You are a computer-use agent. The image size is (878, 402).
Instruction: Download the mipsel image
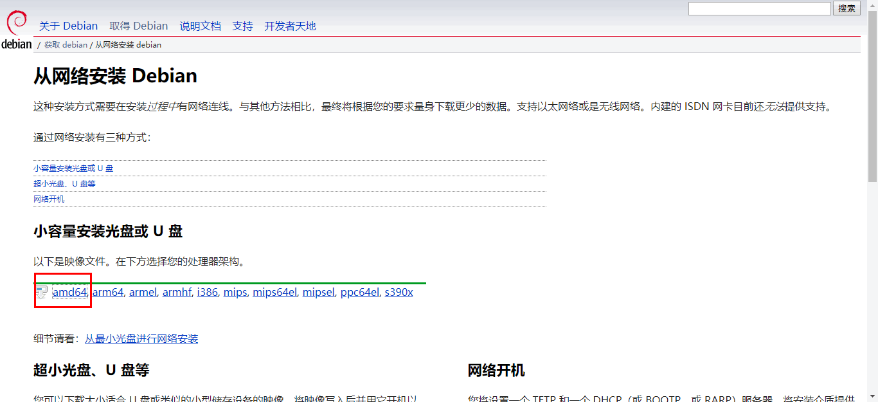[x=318, y=292]
